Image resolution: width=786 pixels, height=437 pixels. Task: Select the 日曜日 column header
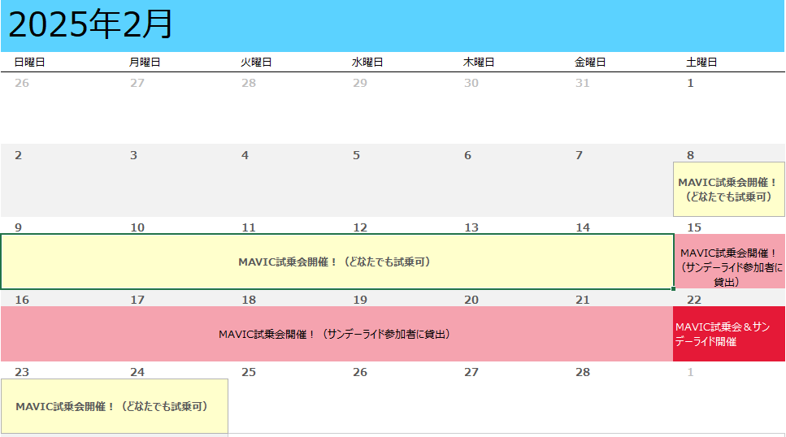click(30, 62)
